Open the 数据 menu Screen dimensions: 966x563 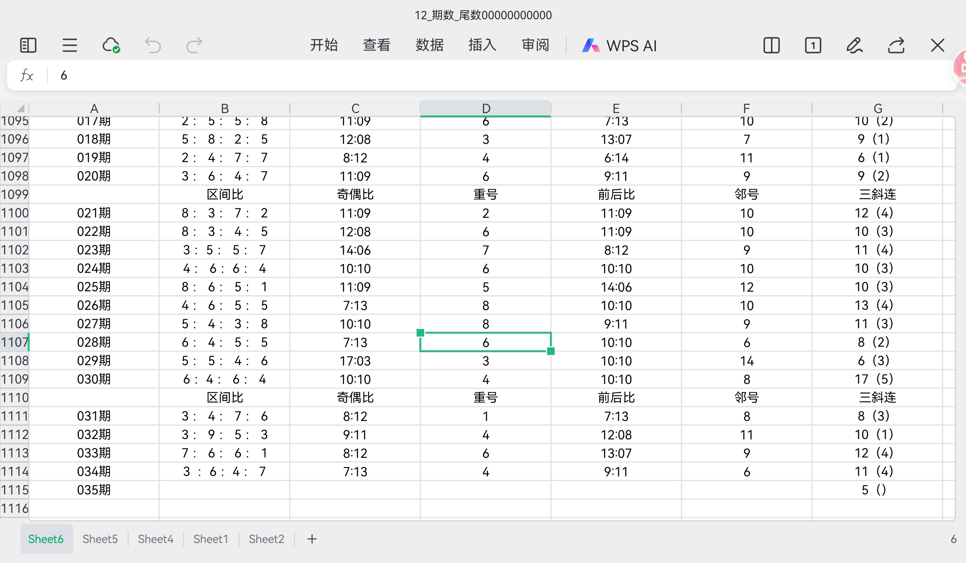[x=429, y=45]
